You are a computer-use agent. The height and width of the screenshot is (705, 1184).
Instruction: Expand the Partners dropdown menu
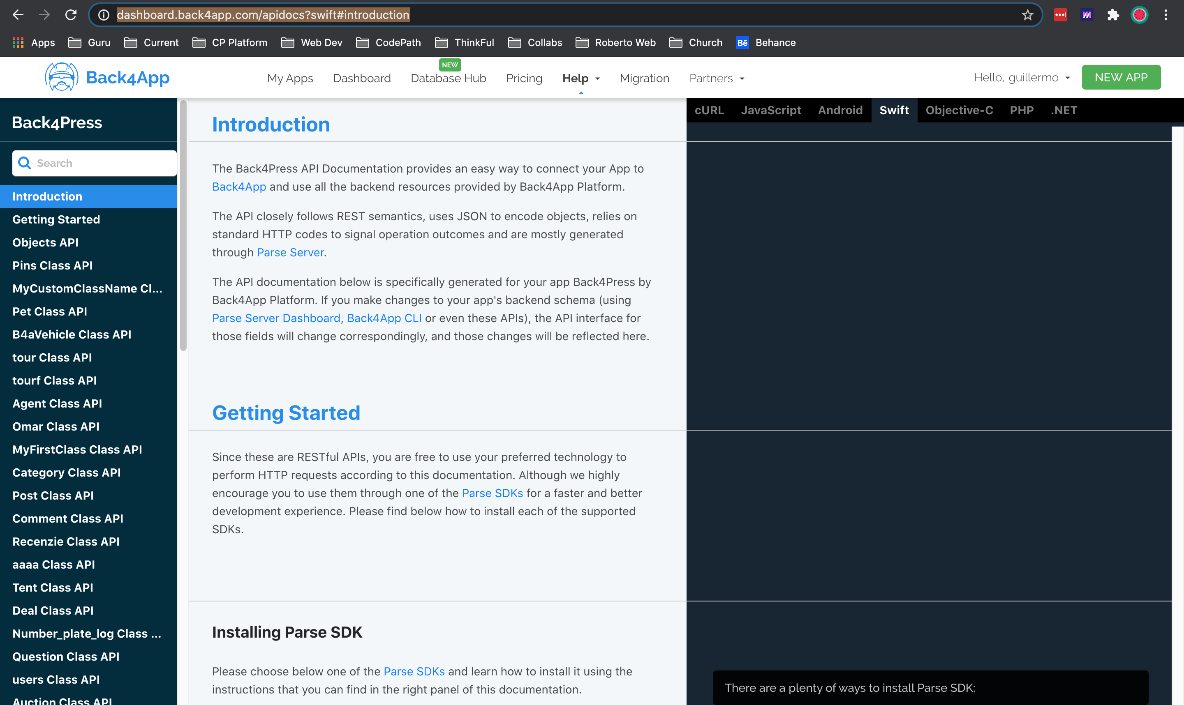[x=716, y=78]
